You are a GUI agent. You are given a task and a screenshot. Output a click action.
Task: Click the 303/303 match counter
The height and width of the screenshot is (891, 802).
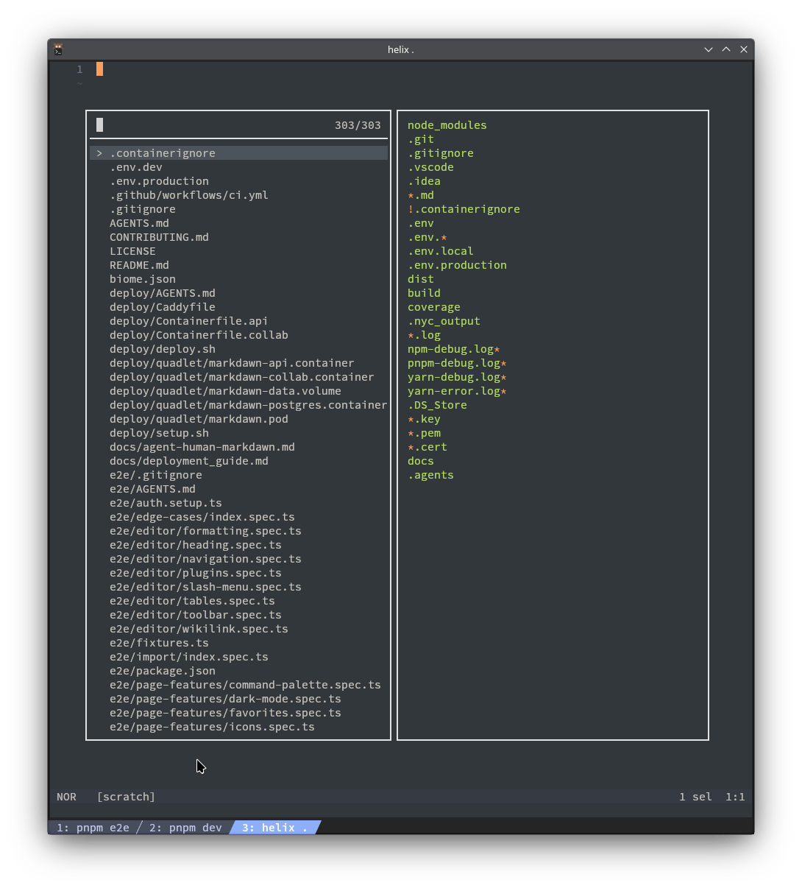(358, 125)
